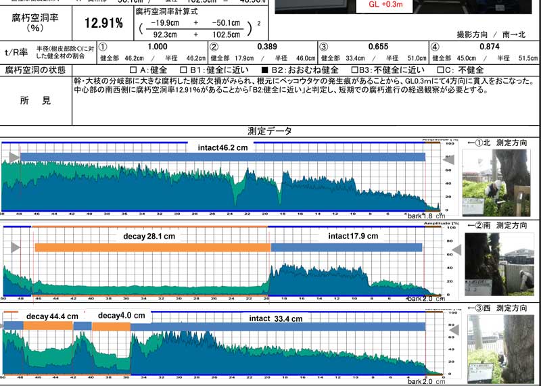Click the t/R率 row label
541x386 pixels.
click(16, 53)
